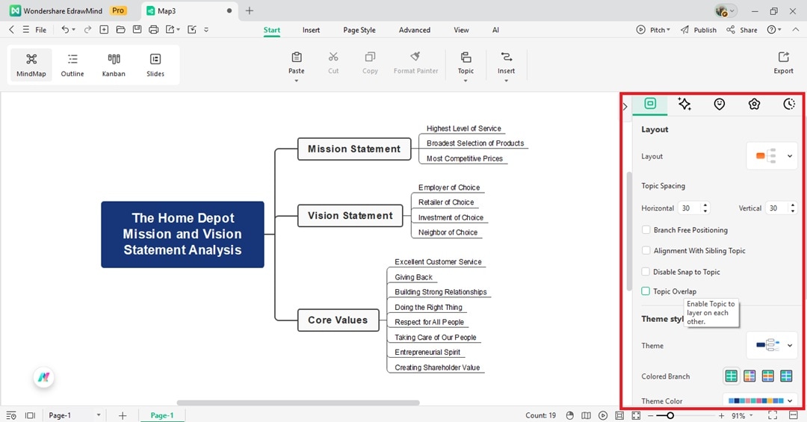This screenshot has height=422, width=807.
Task: Start presentation with status bar play icon
Action: 603,415
